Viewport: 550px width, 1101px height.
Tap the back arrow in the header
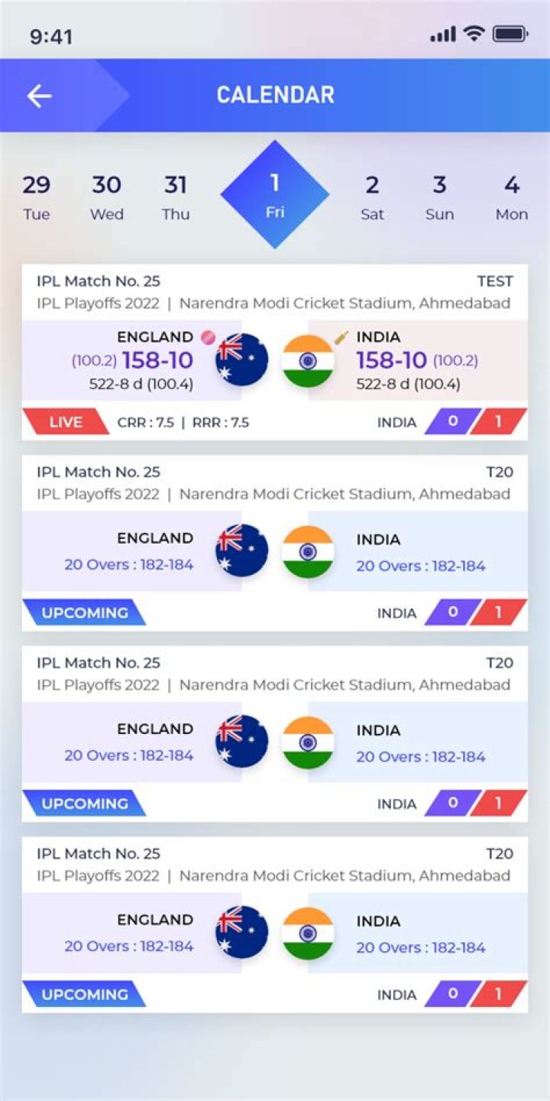pyautogui.click(x=40, y=96)
